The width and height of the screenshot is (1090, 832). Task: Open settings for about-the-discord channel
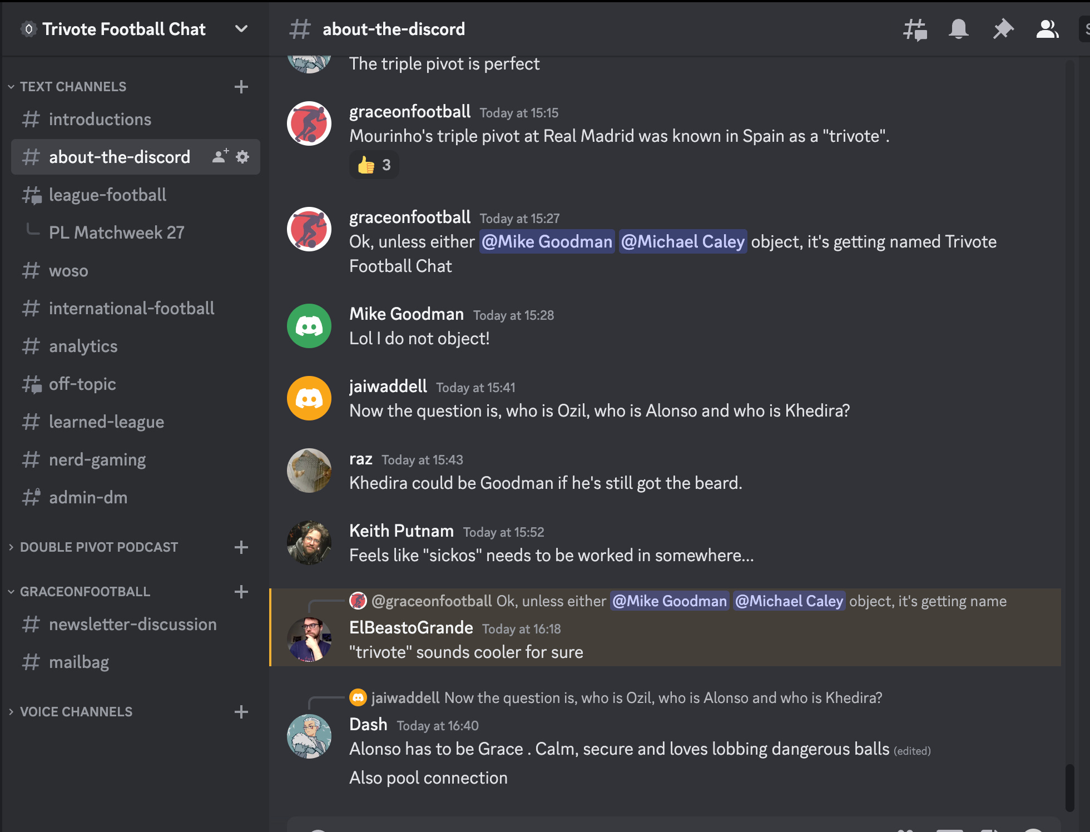(x=242, y=157)
